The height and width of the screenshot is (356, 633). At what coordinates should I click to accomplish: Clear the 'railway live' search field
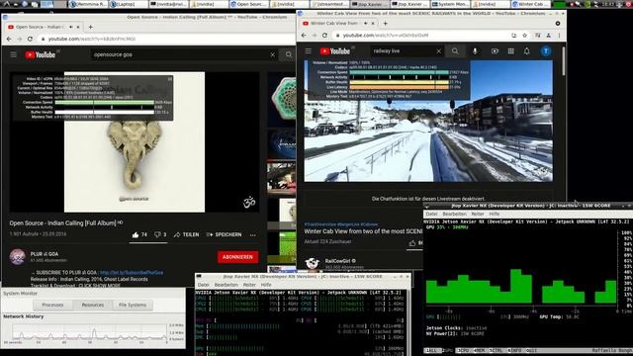tap(439, 51)
